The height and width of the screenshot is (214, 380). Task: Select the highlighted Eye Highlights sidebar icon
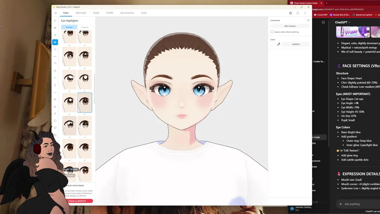55,42
